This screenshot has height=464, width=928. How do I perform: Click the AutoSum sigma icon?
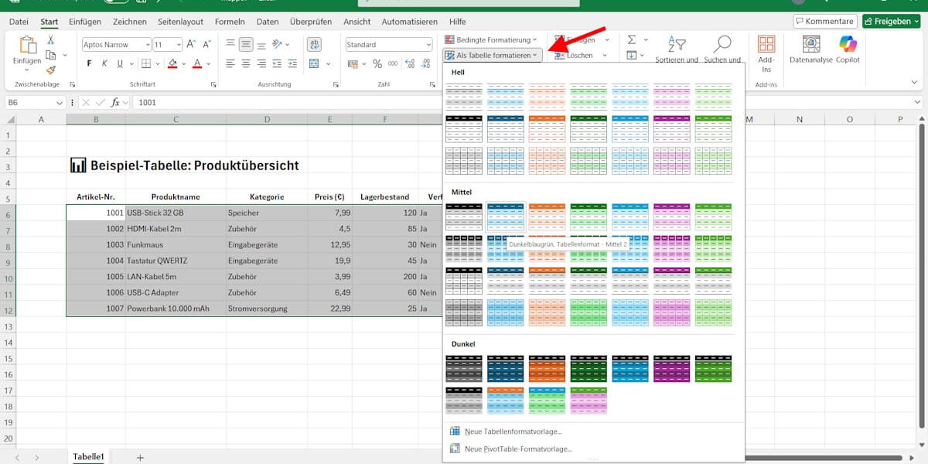coord(631,39)
